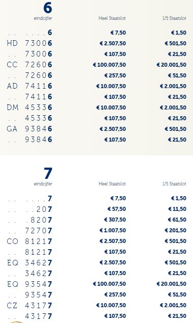Image resolution: width=193 pixels, height=323 pixels.
Task: Click the AD 74116 winning number
Action: point(30,86)
